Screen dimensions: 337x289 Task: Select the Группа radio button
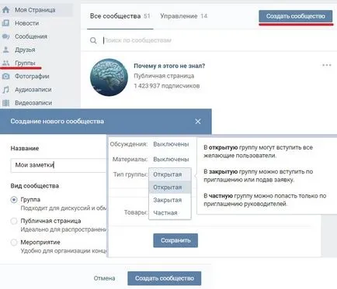coord(14,200)
